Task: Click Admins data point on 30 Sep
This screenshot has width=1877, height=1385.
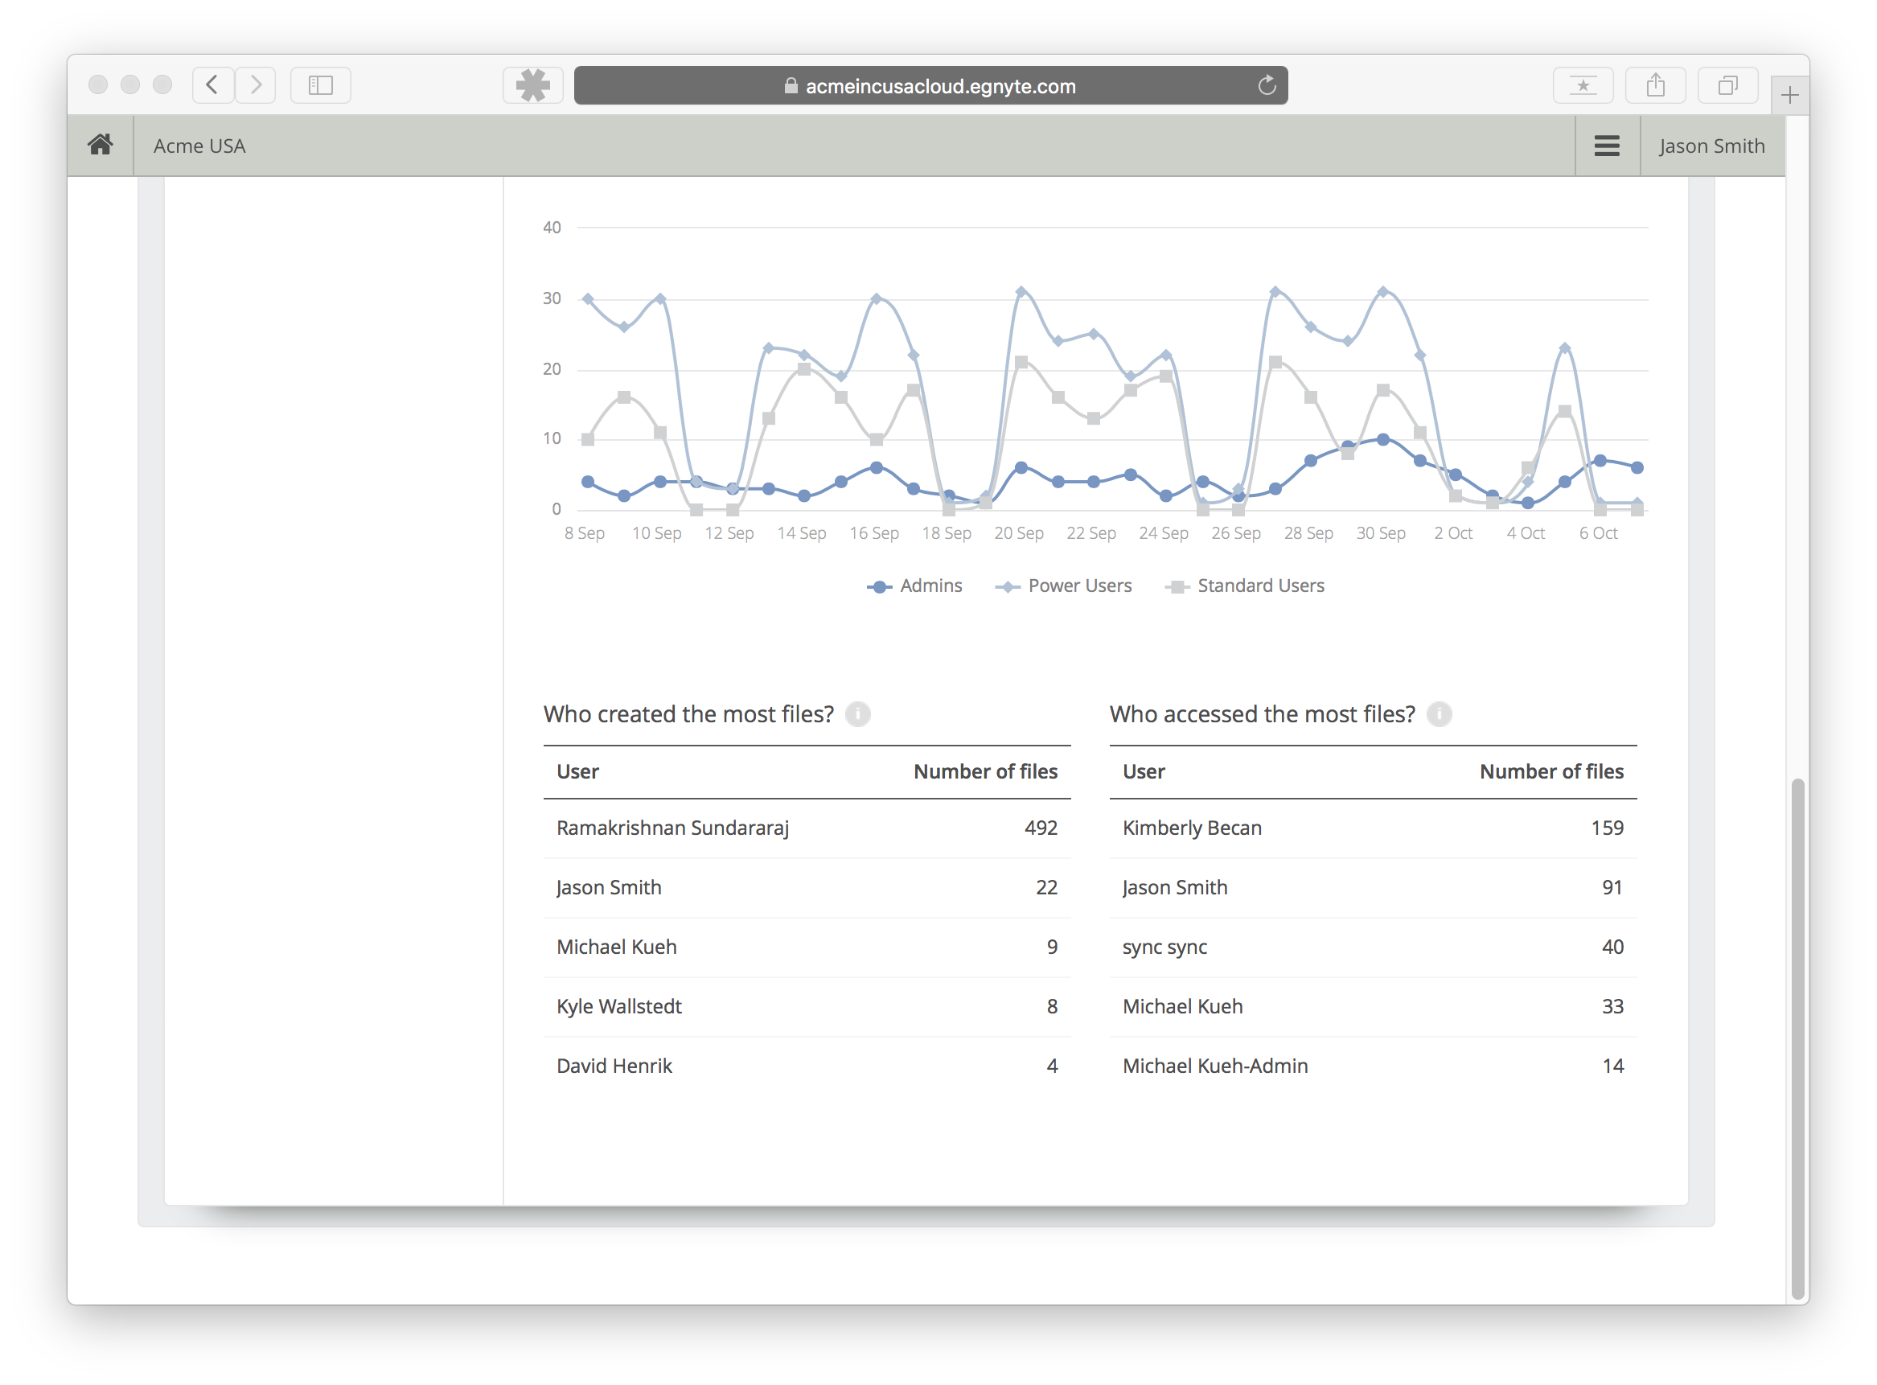Action: pyautogui.click(x=1383, y=439)
